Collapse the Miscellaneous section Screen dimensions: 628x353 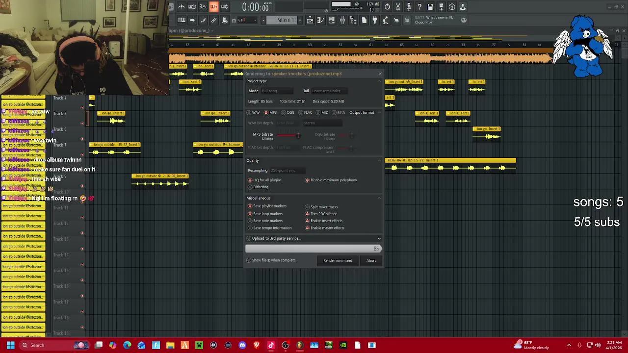click(379, 198)
